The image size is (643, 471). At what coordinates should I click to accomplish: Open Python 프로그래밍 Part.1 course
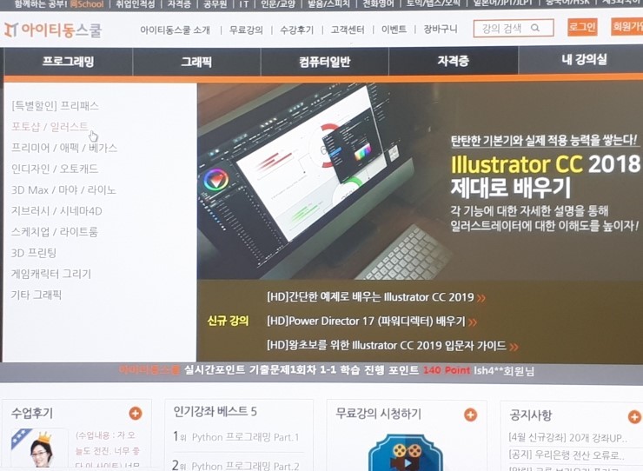tap(245, 437)
